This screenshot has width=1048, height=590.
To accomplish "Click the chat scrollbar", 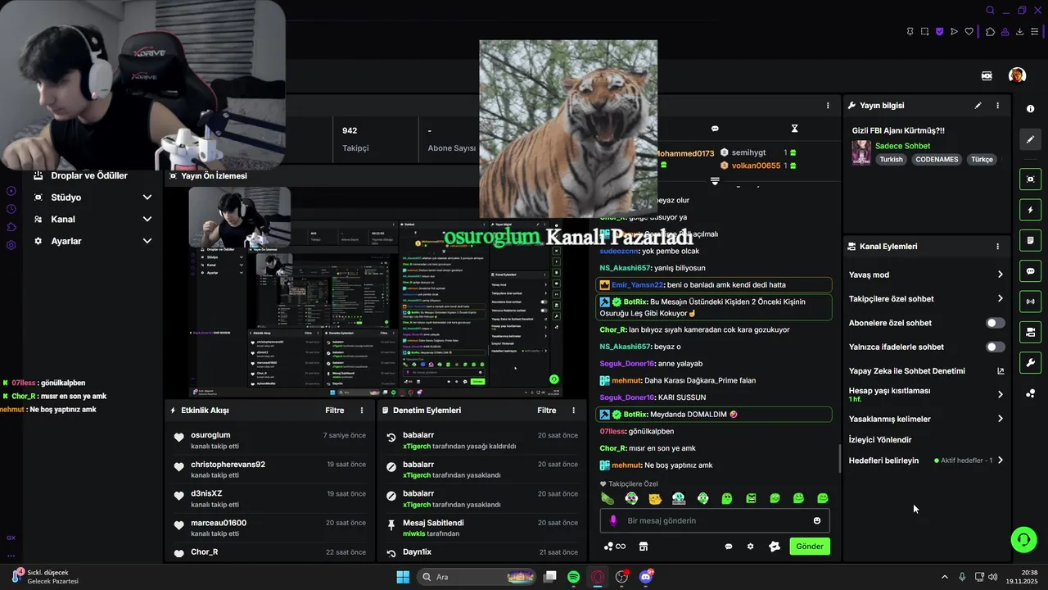I will click(x=840, y=459).
